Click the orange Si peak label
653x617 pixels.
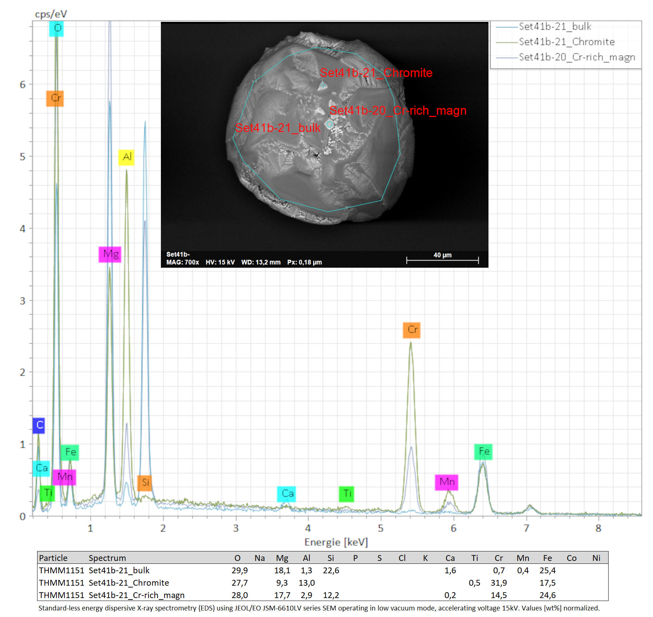point(145,483)
